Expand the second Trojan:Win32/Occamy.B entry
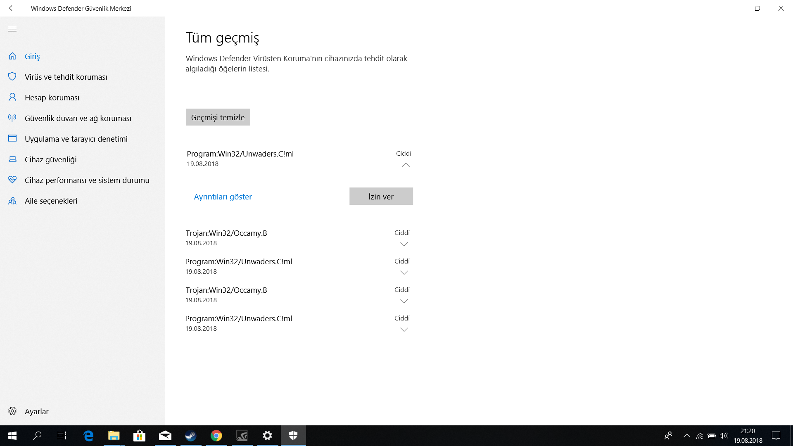 pyautogui.click(x=404, y=301)
